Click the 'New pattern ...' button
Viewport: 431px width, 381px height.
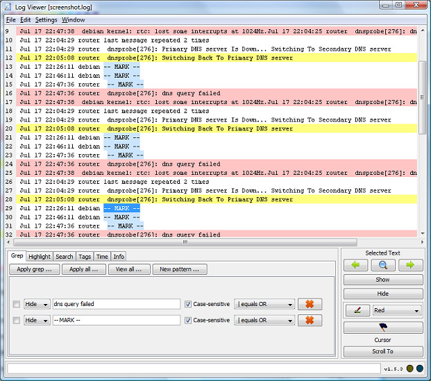pos(180,269)
